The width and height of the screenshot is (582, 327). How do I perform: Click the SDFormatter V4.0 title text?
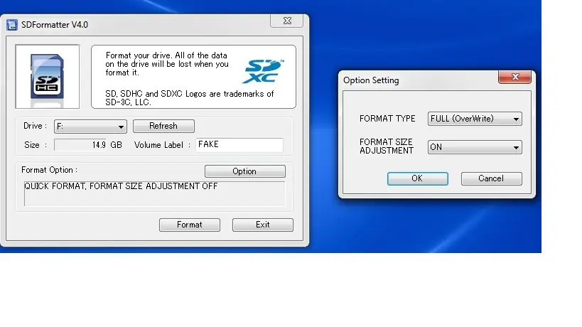click(55, 25)
